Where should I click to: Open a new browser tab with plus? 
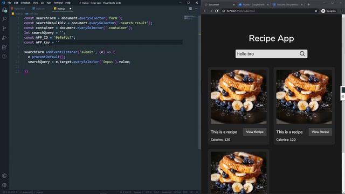coord(308,5)
